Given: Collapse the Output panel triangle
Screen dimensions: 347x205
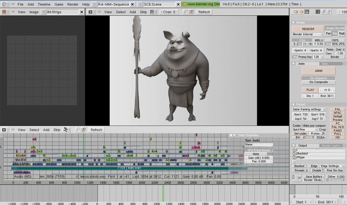Looking at the screenshot, I should [294, 146].
